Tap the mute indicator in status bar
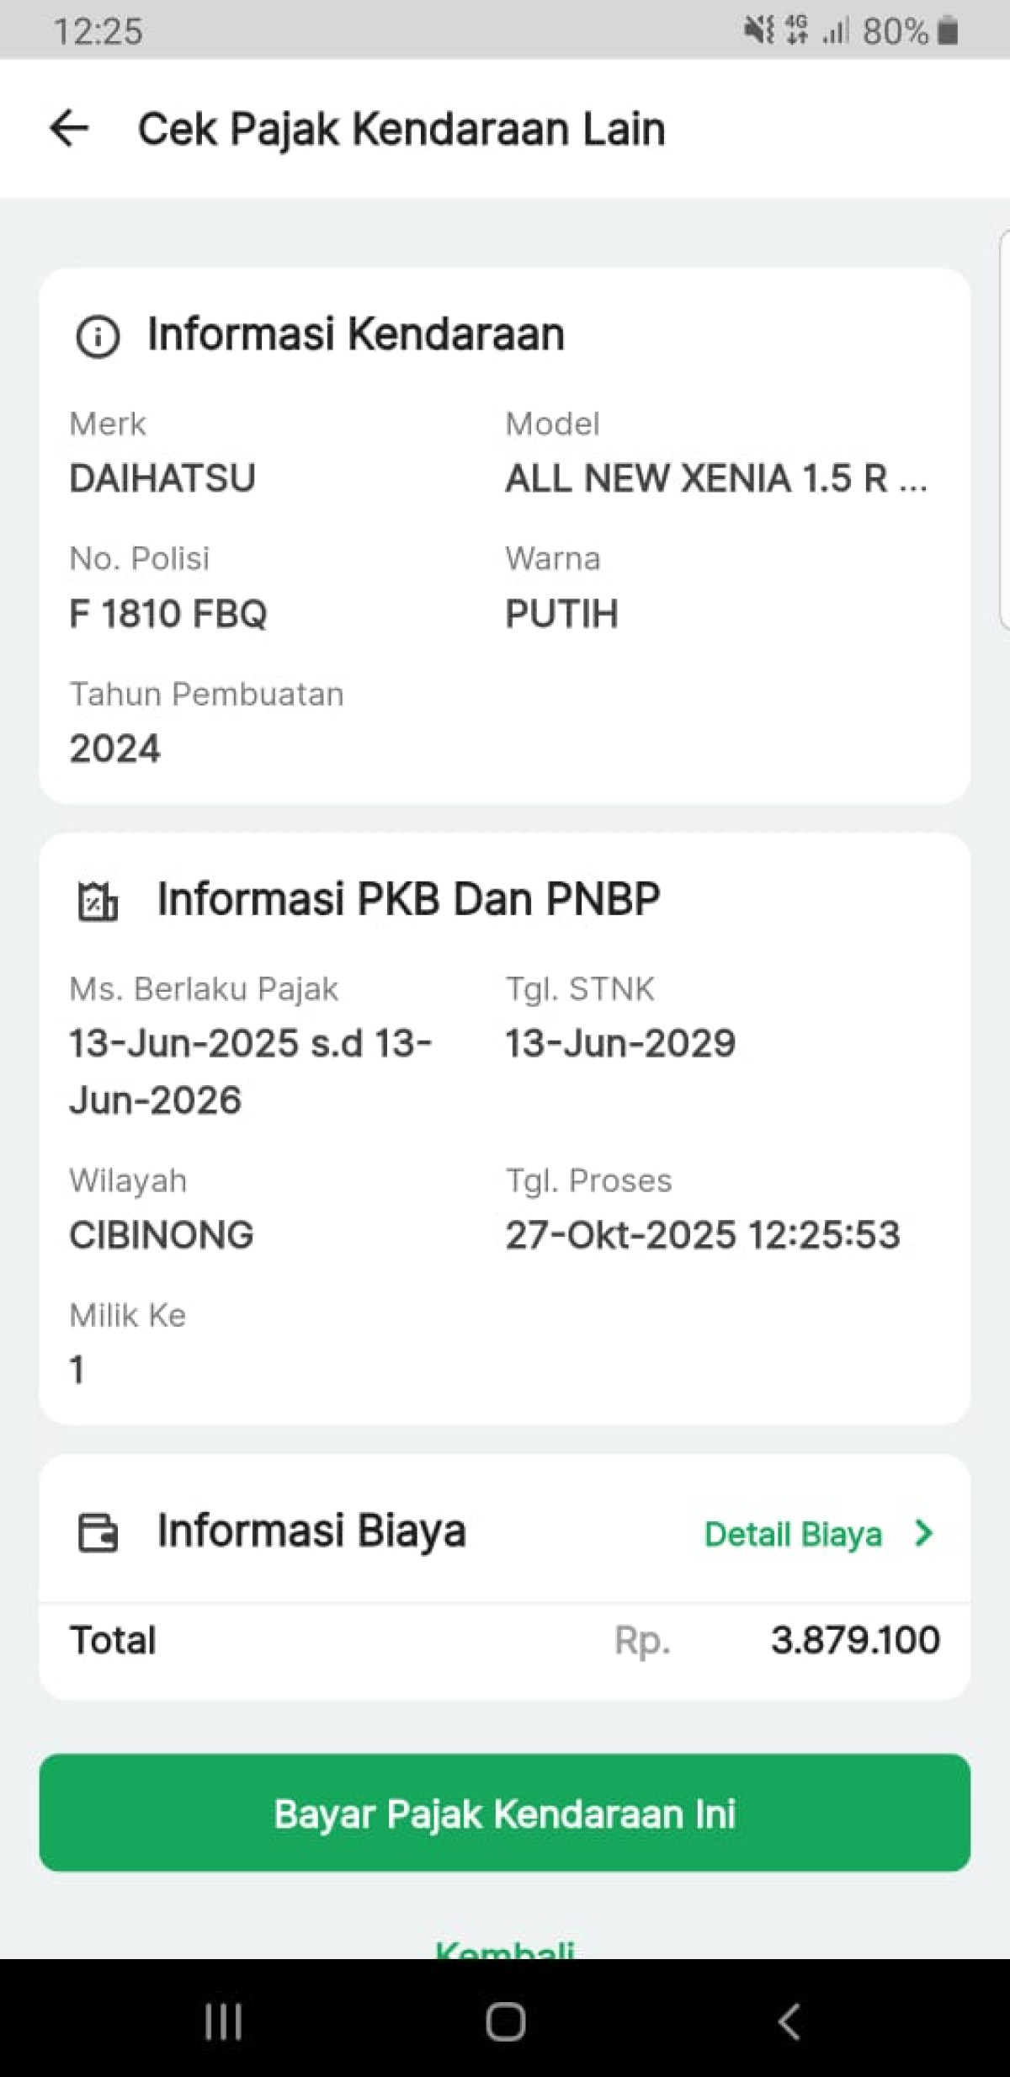 point(757,30)
